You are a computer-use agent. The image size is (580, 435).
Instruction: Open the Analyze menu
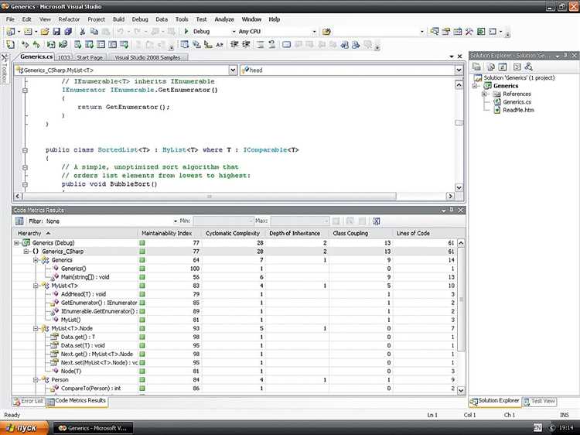[224, 19]
